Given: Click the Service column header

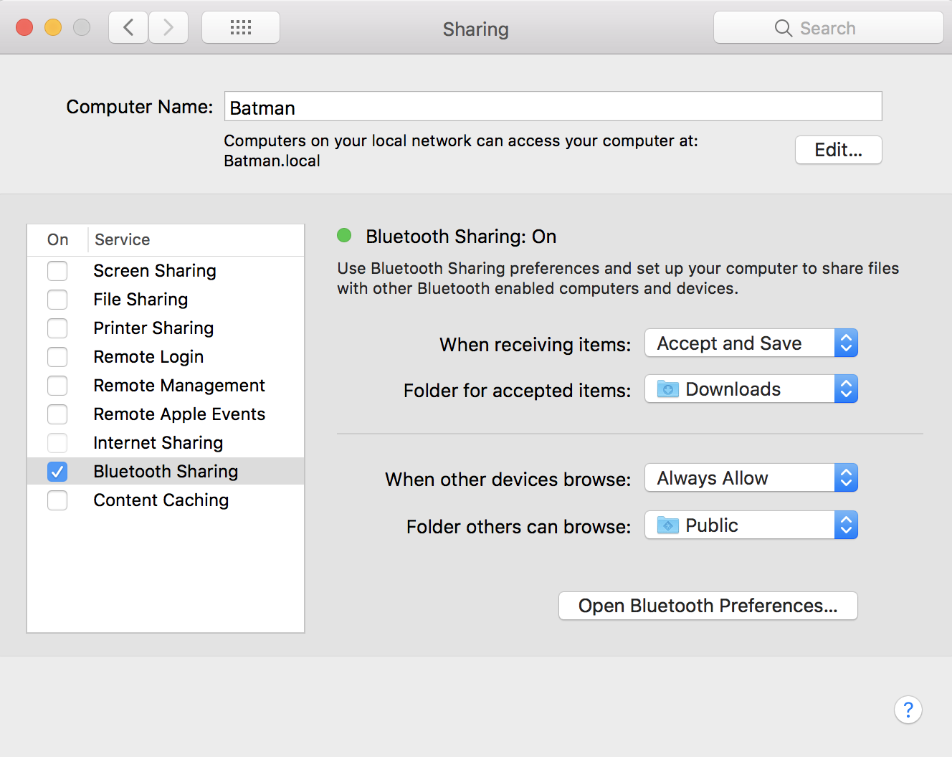Looking at the screenshot, I should click(196, 240).
